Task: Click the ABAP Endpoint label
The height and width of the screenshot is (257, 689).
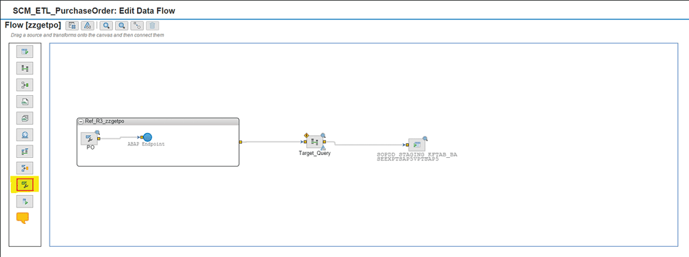Action: (146, 145)
